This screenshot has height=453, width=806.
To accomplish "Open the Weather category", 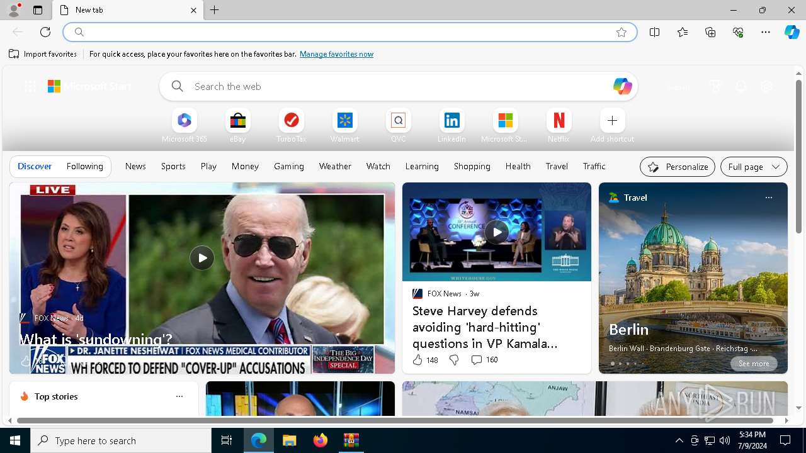I will [x=335, y=166].
